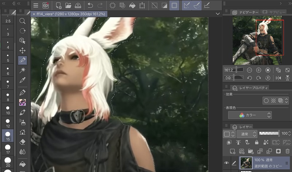This screenshot has height=172, width=292.
Task: Toggle Lock layer icon
Action: [x=257, y=142]
